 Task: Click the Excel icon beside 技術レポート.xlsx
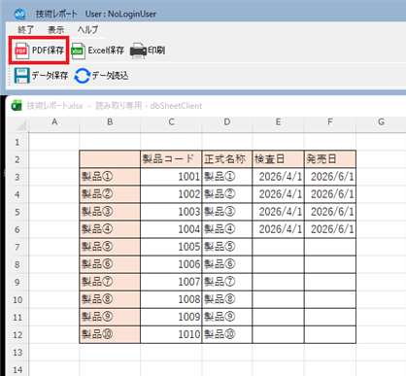pos(17,106)
